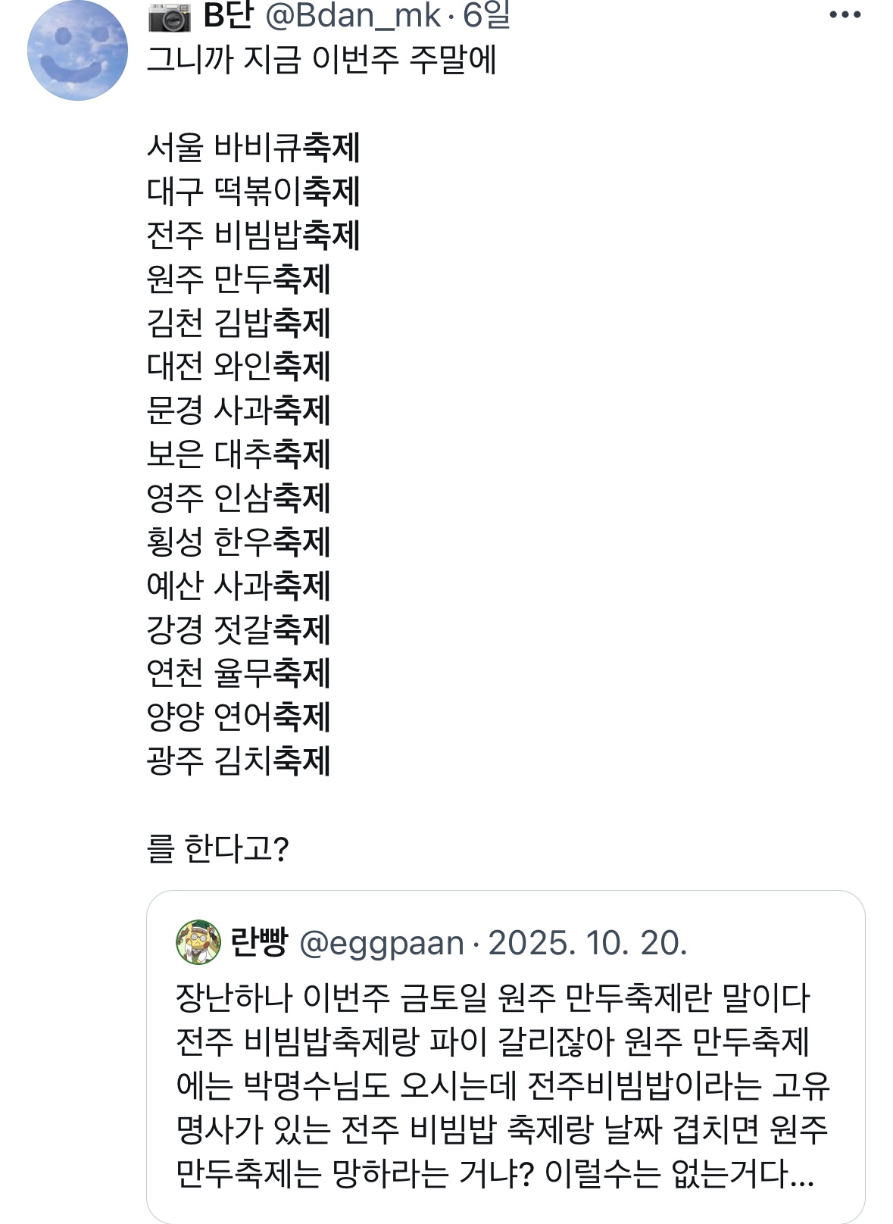Click the 전주 비빔밥축제 line
Screen dimensions: 893x1224
click(x=253, y=235)
